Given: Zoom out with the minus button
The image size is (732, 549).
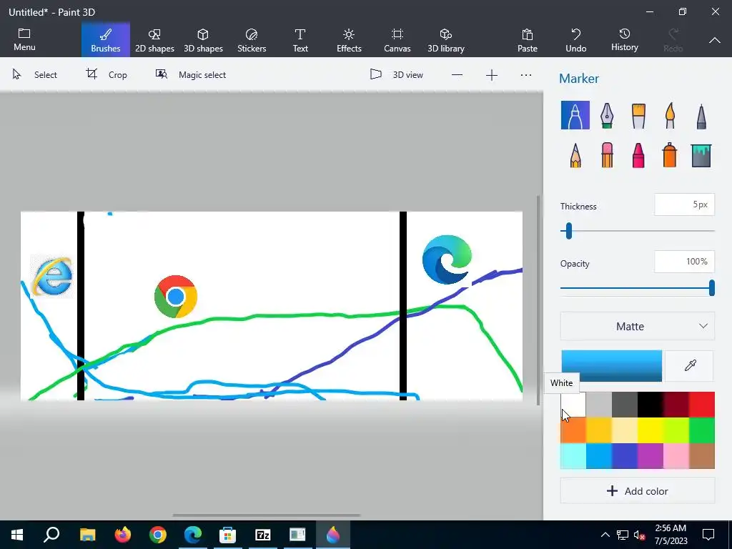Looking at the screenshot, I should [457, 75].
